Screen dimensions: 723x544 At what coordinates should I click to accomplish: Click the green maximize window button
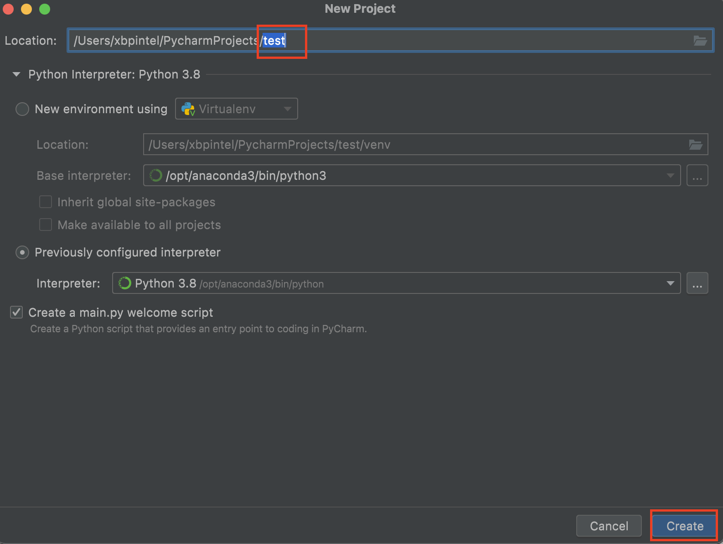[45, 9]
